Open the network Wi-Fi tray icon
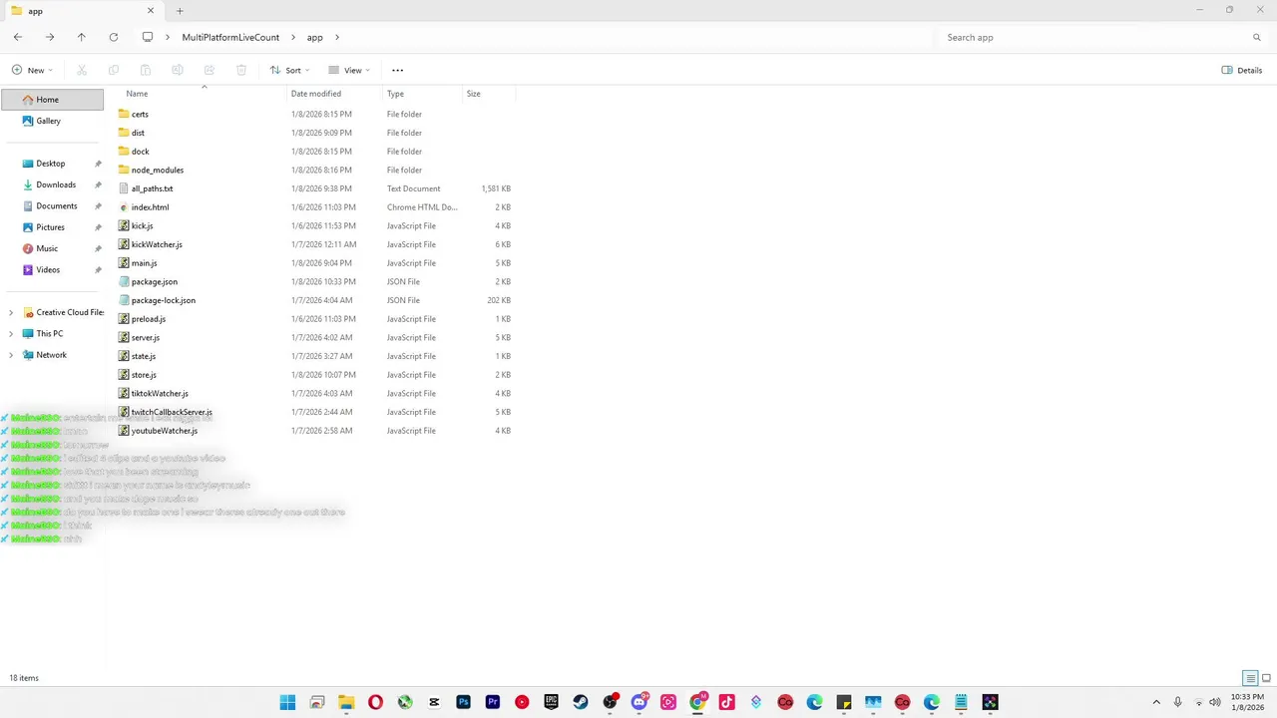This screenshot has height=718, width=1277. (x=1198, y=702)
